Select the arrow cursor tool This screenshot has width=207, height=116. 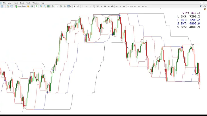74,6
